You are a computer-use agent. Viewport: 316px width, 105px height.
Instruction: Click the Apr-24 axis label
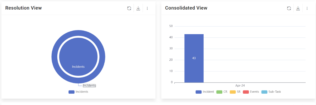click(x=240, y=86)
